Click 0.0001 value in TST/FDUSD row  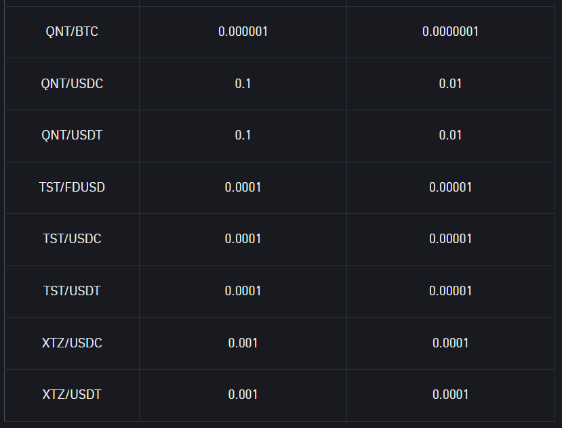[243, 188]
